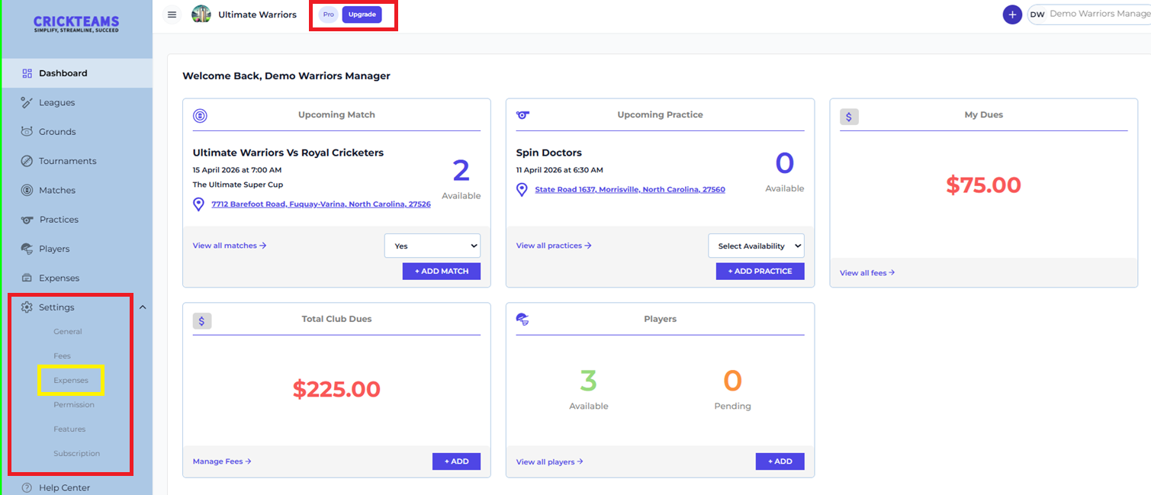This screenshot has width=1151, height=495.
Task: Open the 7712 Barefoot Road address link
Action: point(321,204)
